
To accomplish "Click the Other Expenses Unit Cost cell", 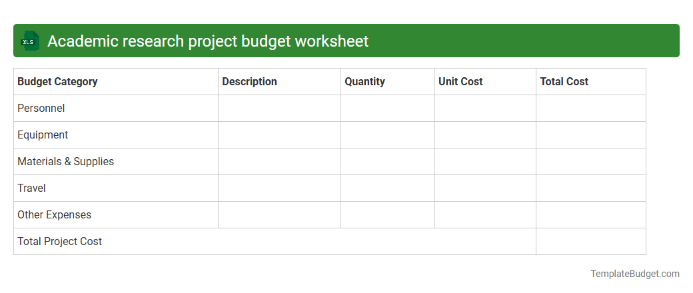I will (x=485, y=215).
